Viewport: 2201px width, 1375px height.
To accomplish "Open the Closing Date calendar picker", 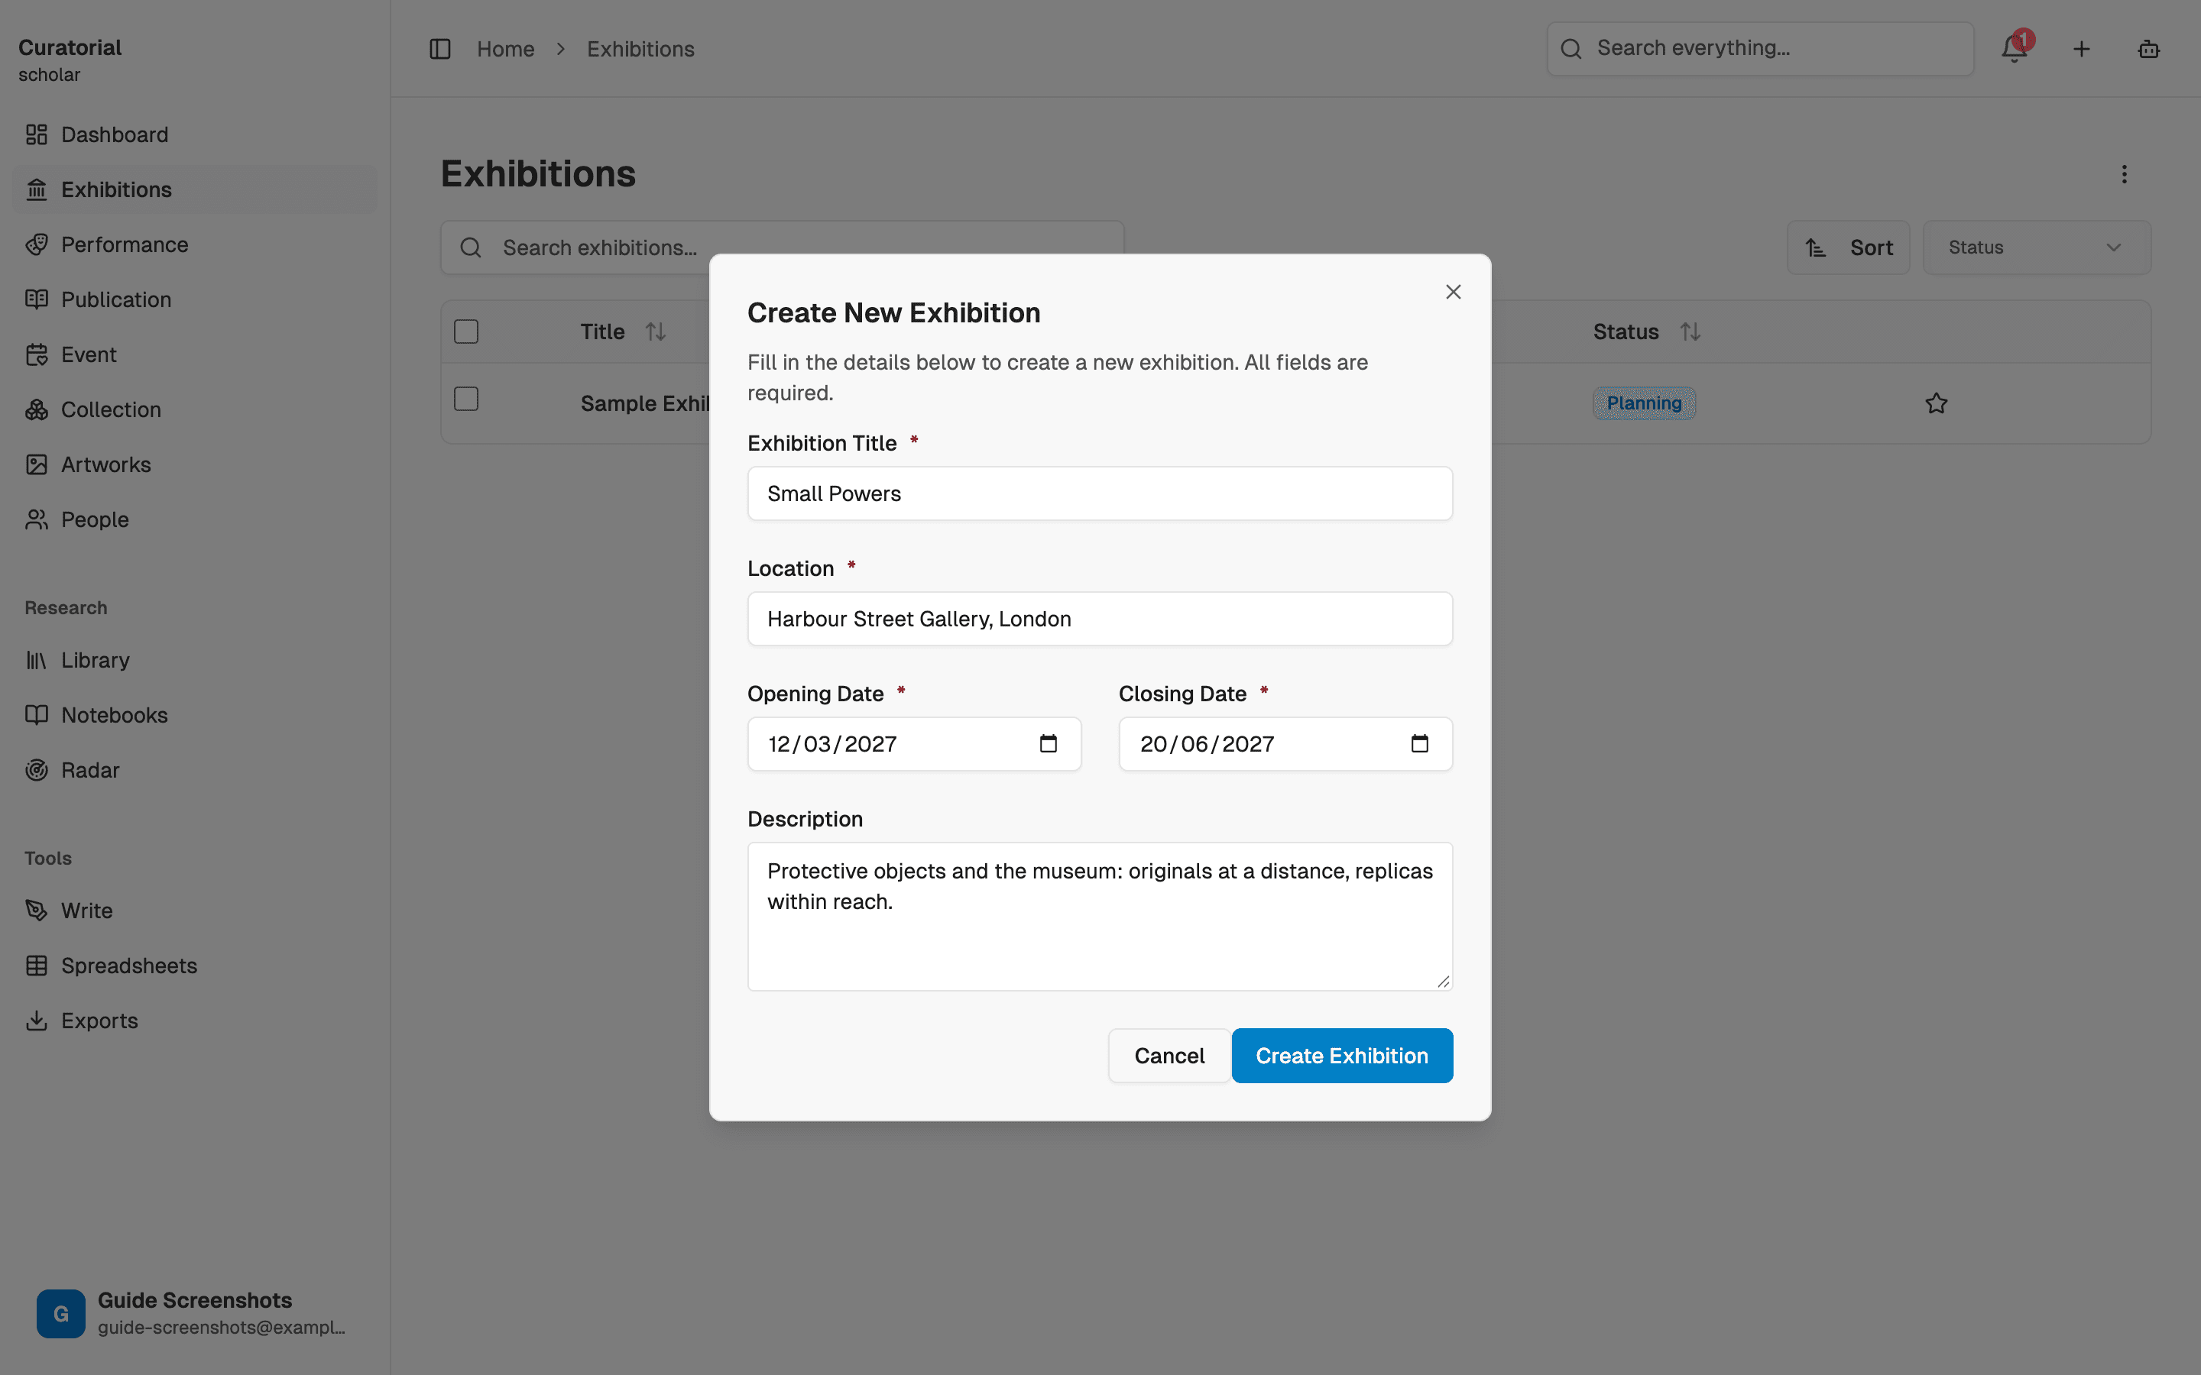I will point(1420,744).
